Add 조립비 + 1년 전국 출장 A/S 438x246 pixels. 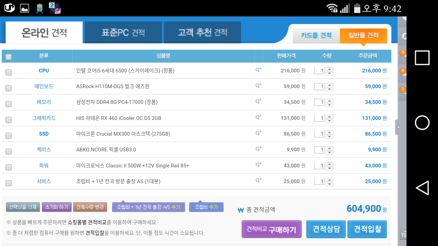tap(149, 207)
